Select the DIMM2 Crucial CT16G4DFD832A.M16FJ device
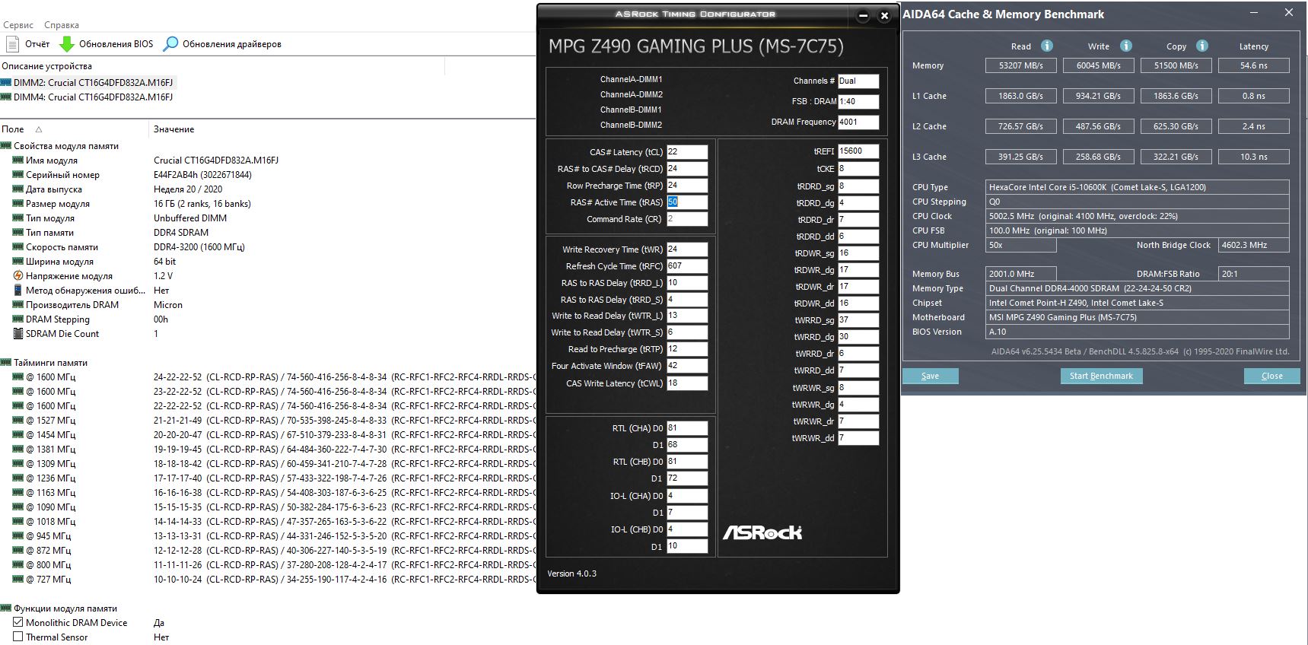 tap(93, 82)
